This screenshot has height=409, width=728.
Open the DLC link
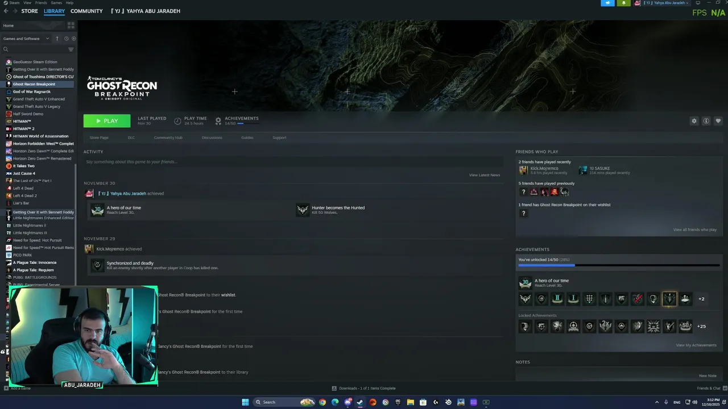tap(131, 137)
